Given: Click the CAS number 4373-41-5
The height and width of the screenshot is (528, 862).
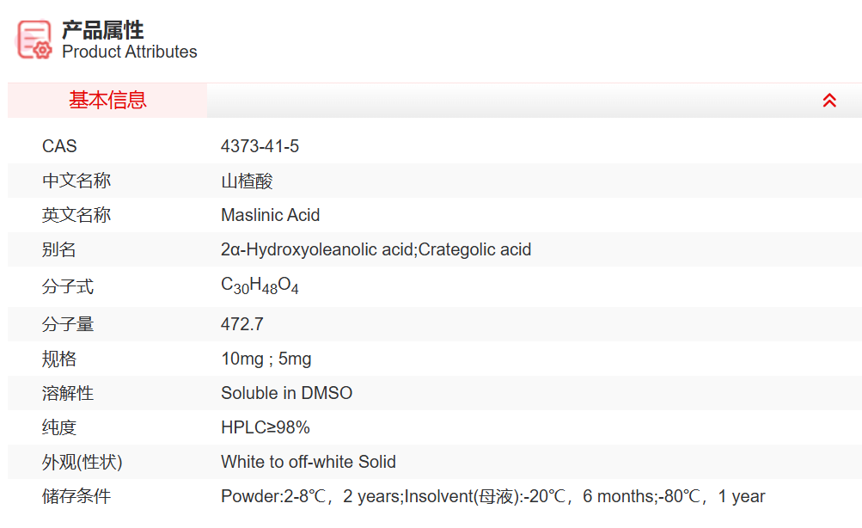Looking at the screenshot, I should coord(260,146).
